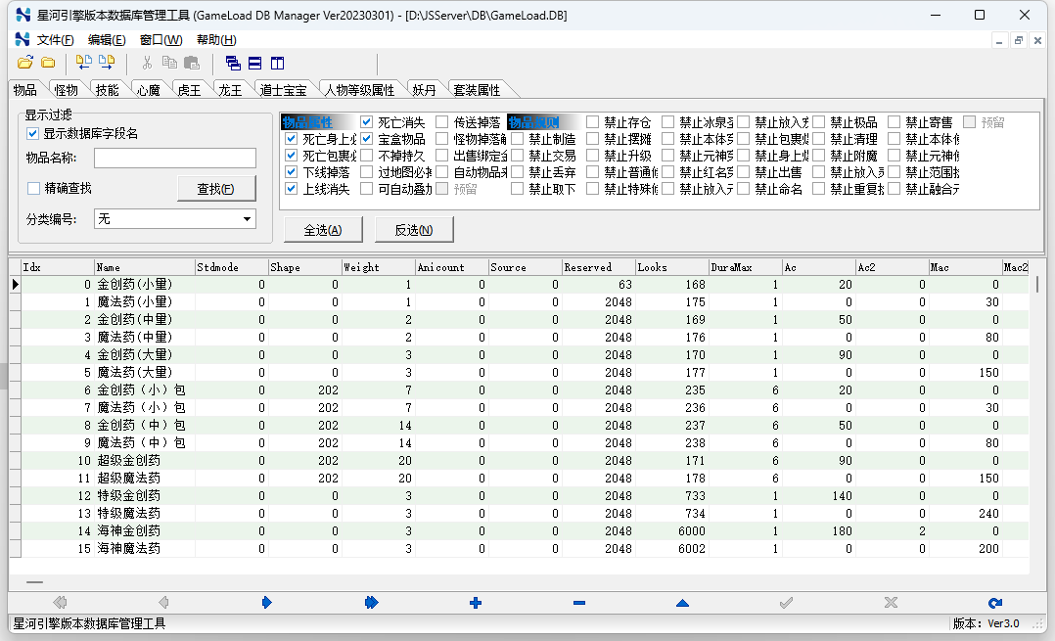Click the tile windows vertically icon
Screen dimensions: 1055x641
278,63
